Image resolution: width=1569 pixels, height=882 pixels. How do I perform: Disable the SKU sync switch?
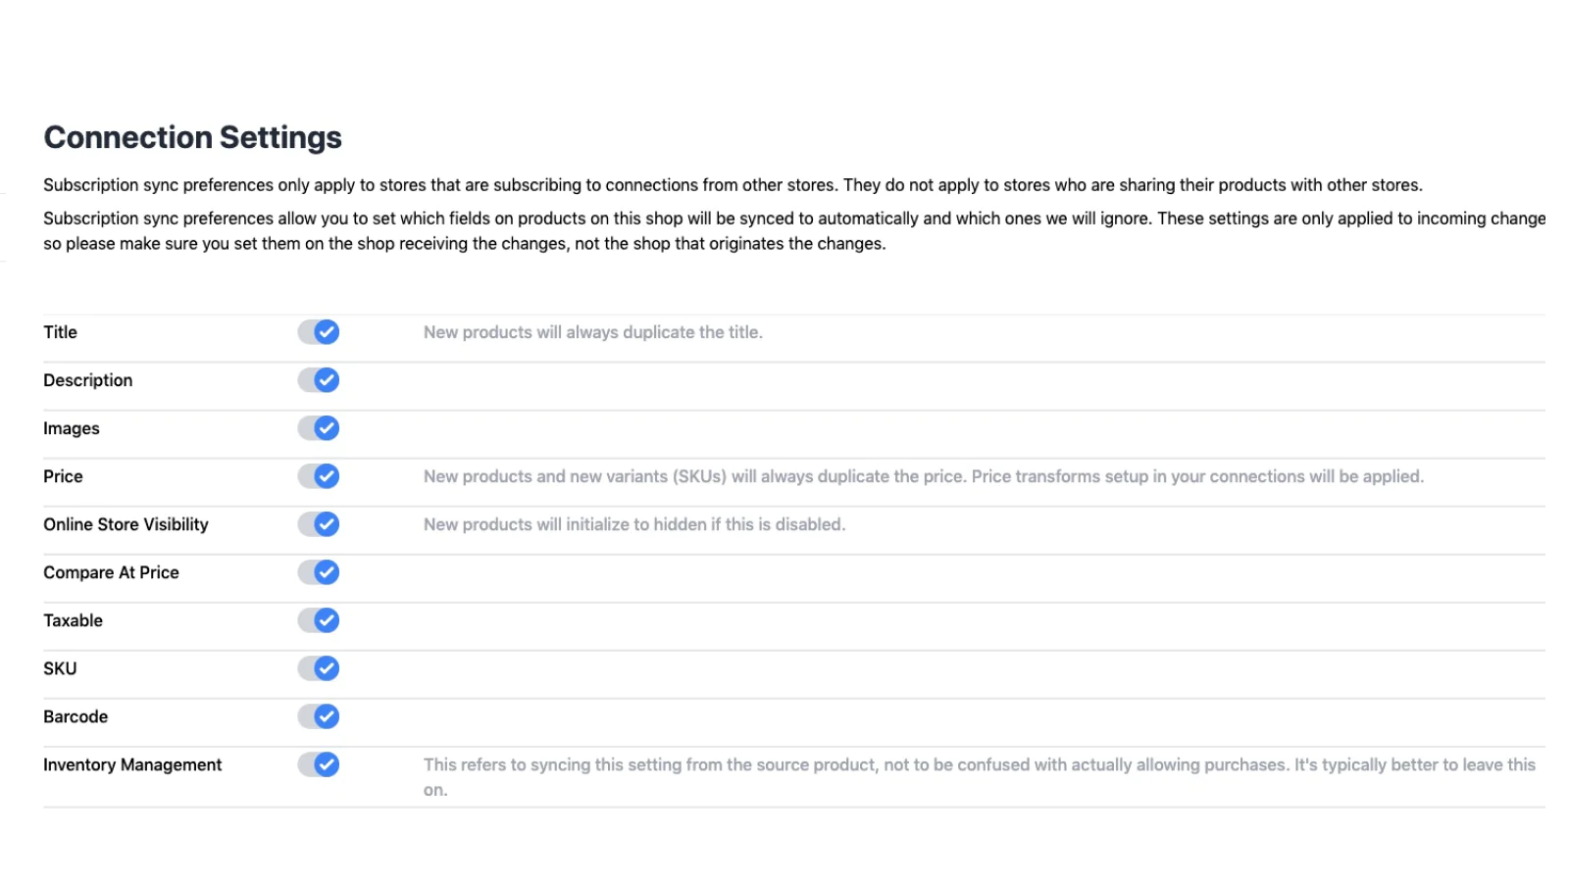(319, 668)
